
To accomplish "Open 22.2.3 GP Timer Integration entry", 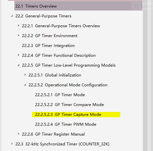I will point(48,46).
